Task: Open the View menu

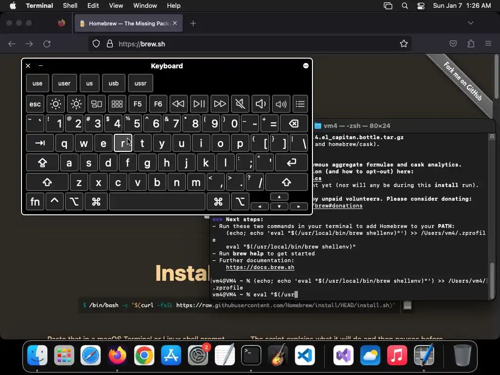Action: (x=116, y=6)
